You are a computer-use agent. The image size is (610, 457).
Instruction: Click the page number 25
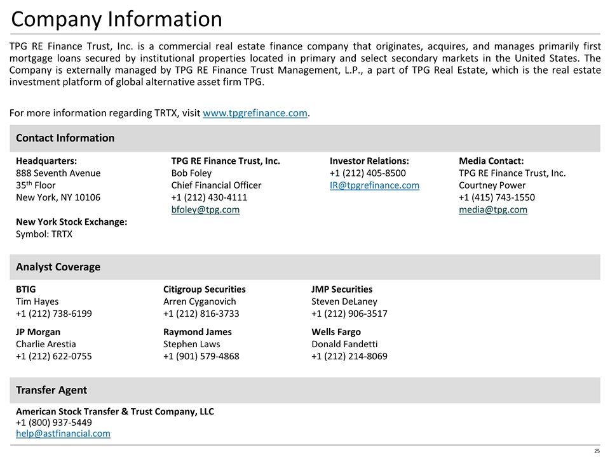pos(597,451)
